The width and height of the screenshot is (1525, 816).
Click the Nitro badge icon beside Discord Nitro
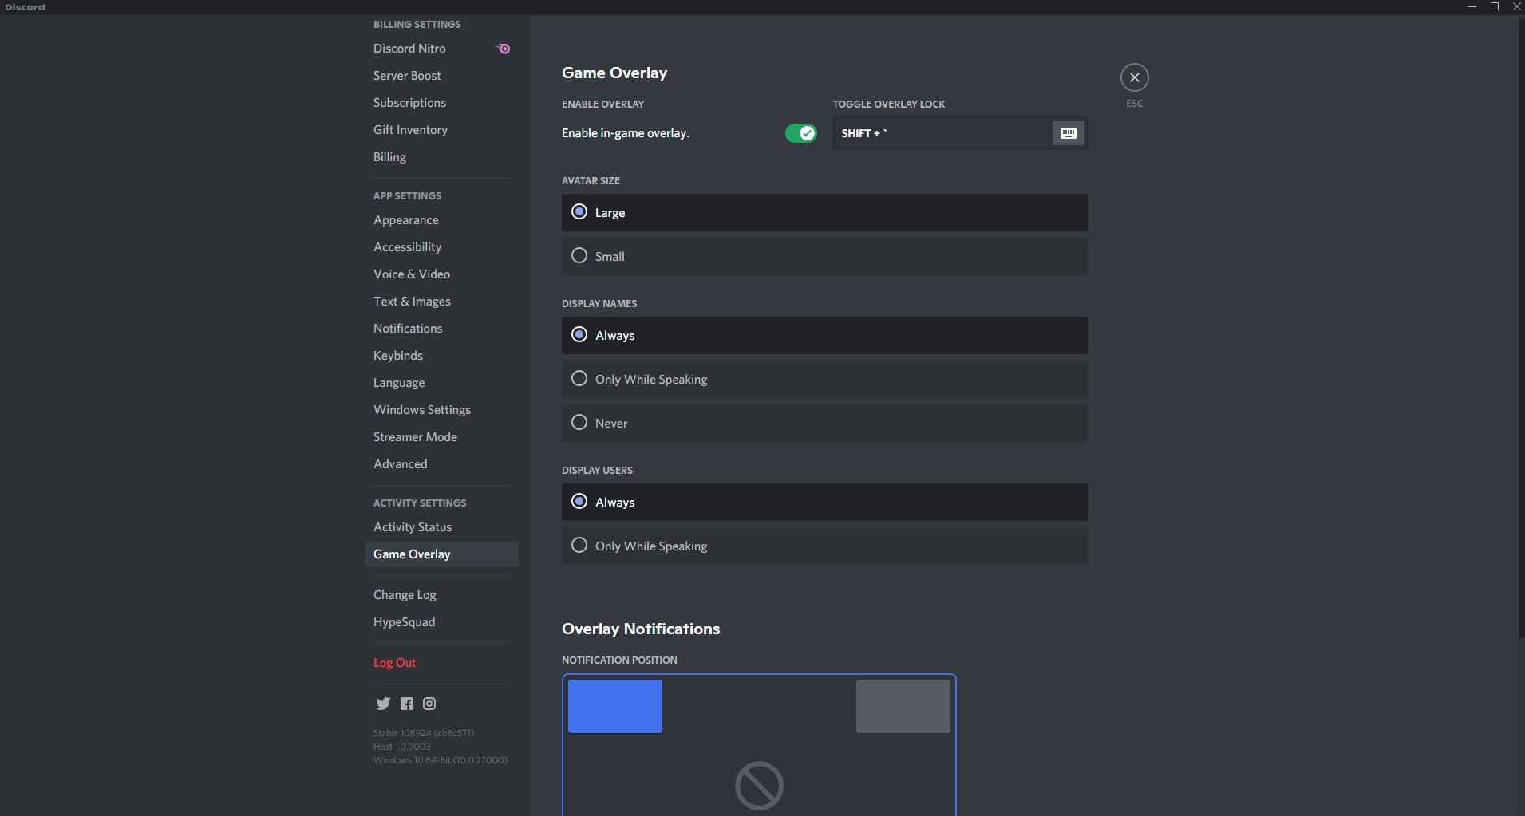[504, 49]
